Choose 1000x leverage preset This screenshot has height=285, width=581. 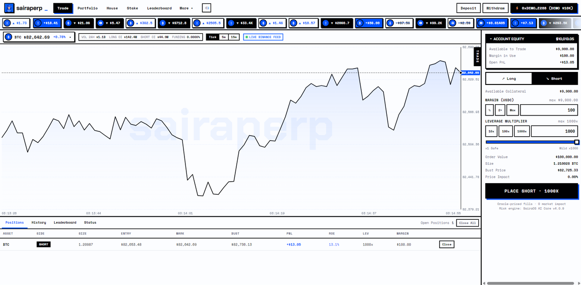click(522, 131)
